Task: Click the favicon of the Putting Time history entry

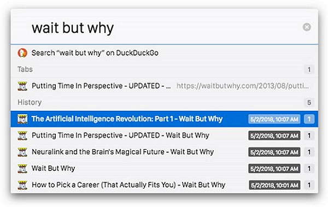Action: pyautogui.click(x=22, y=135)
